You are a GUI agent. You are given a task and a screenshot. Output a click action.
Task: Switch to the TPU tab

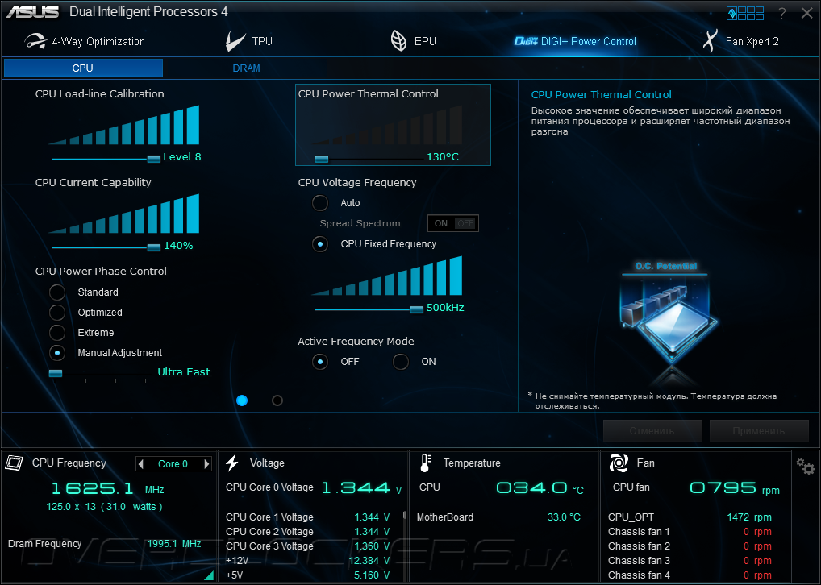click(249, 41)
